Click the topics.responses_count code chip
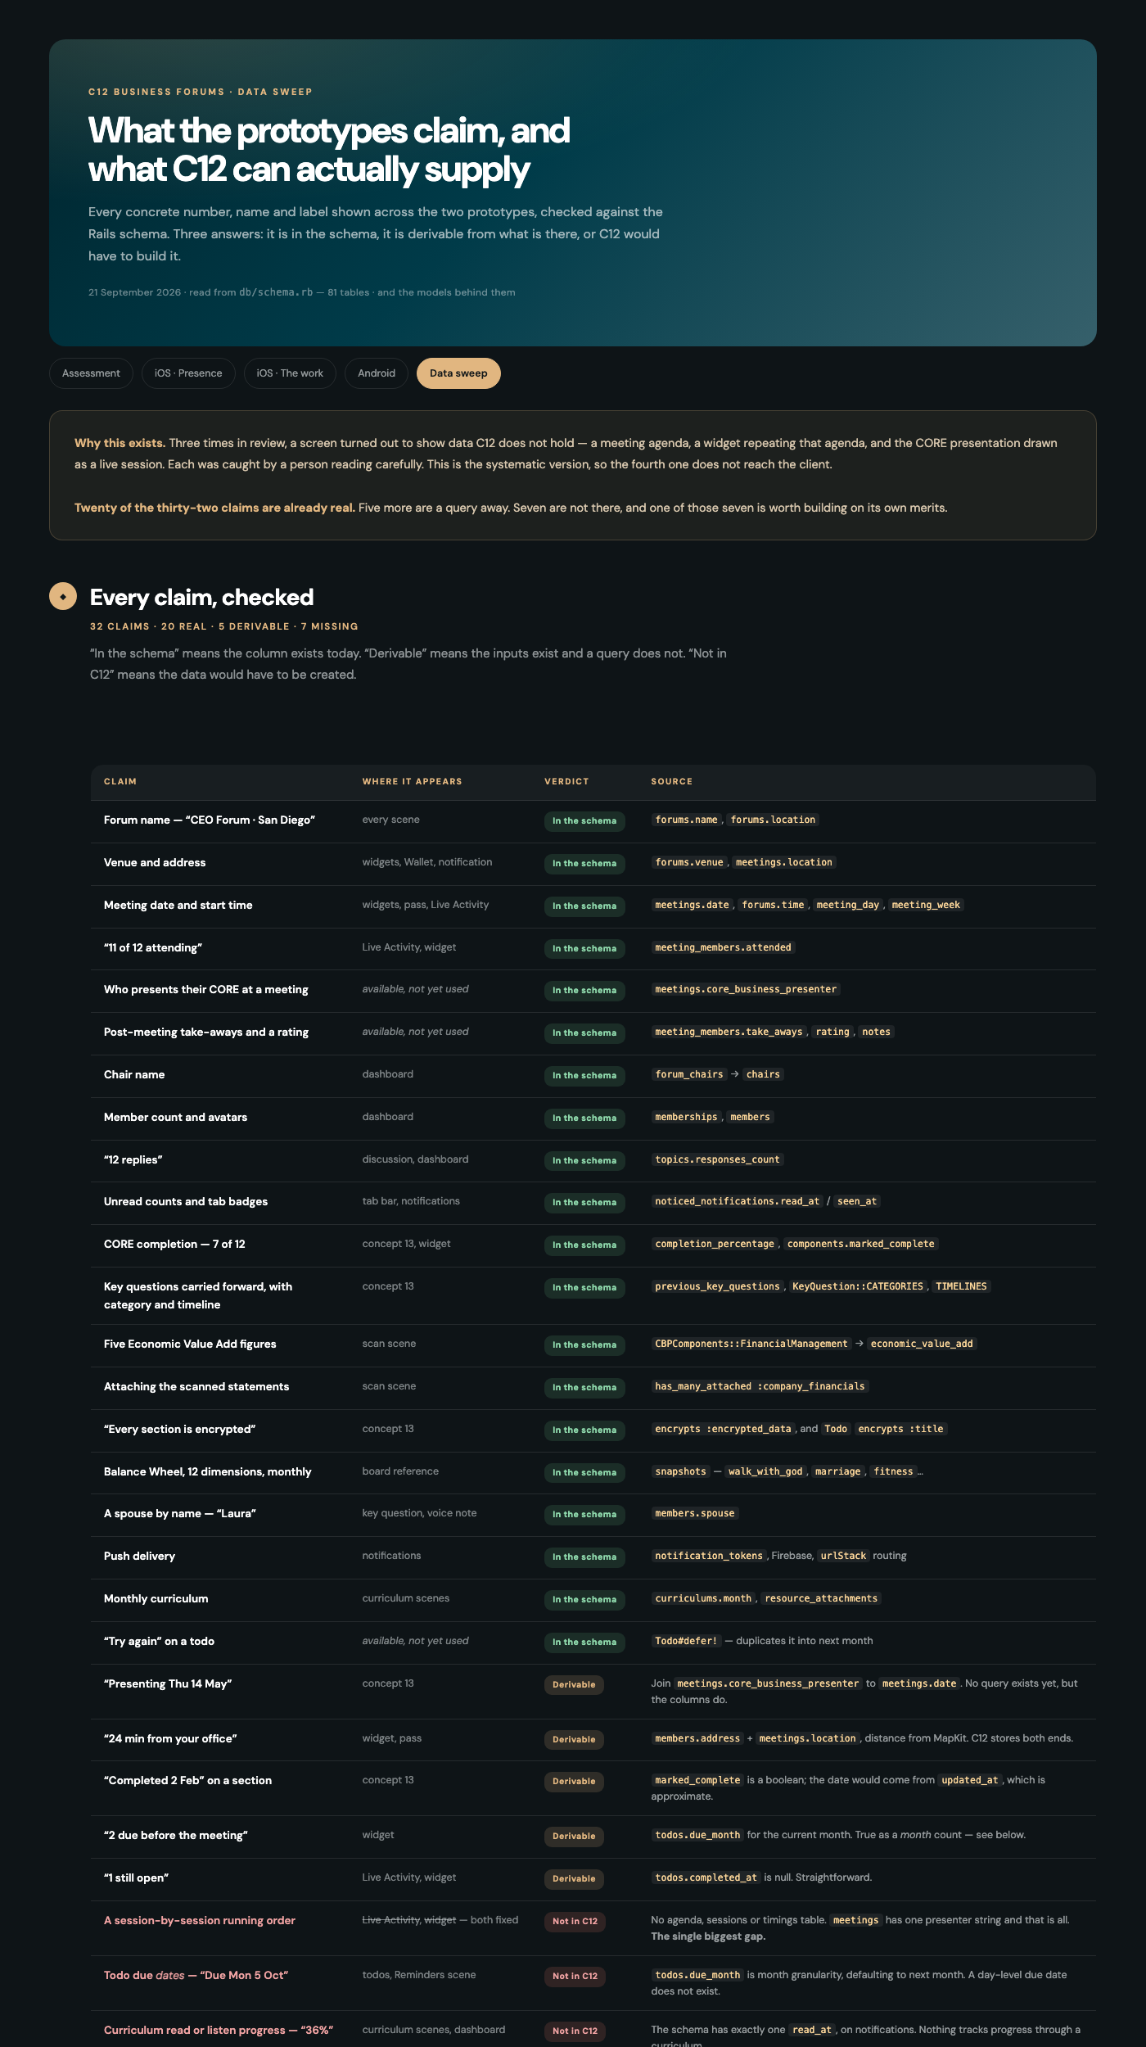Image resolution: width=1146 pixels, height=2047 pixels. click(717, 1159)
